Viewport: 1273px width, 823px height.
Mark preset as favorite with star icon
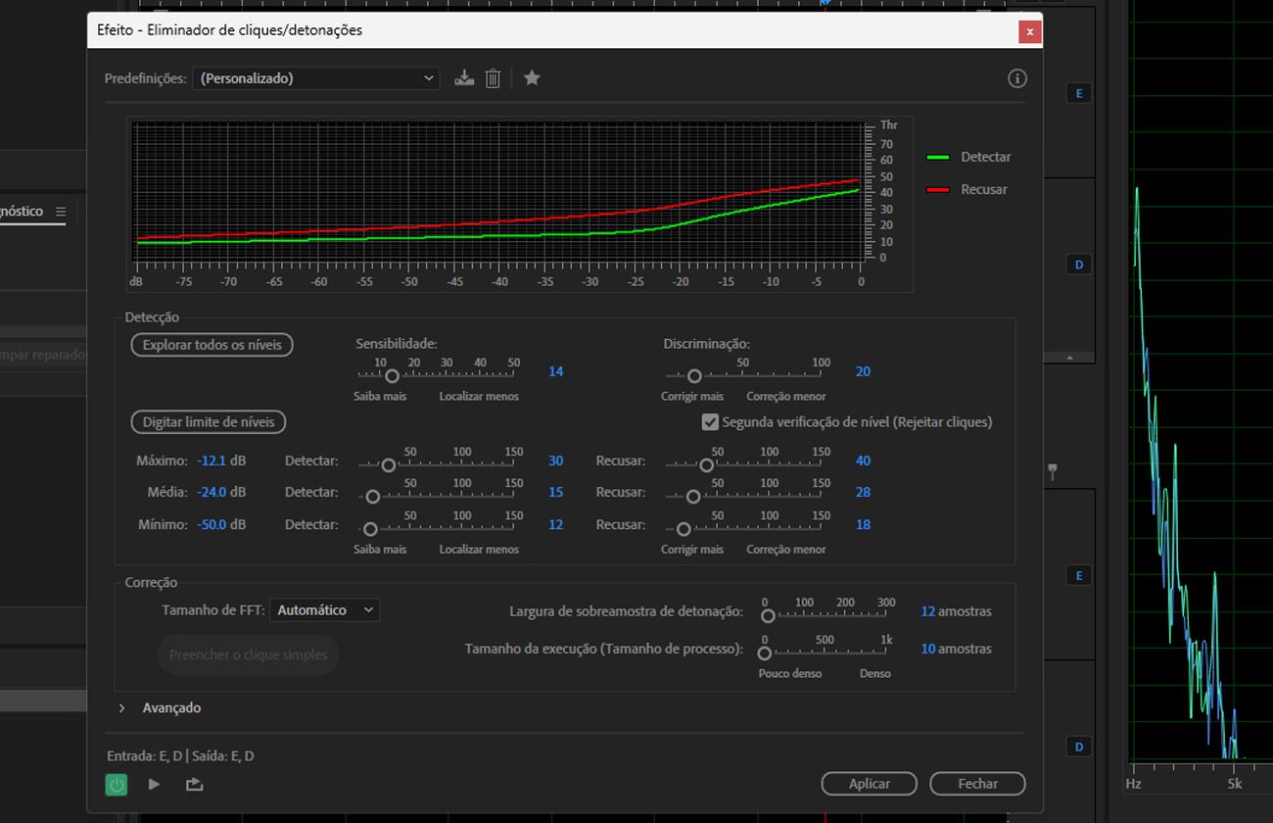click(532, 77)
